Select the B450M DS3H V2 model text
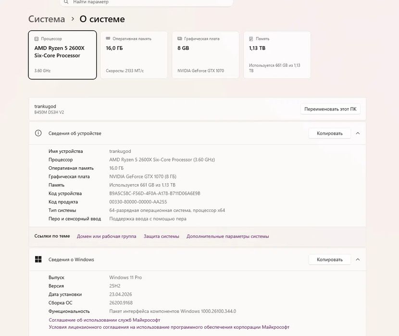This screenshot has width=399, height=336. [49, 112]
